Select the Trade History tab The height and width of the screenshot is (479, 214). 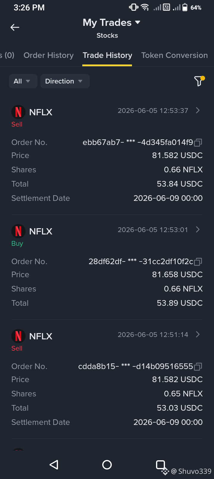click(x=107, y=55)
